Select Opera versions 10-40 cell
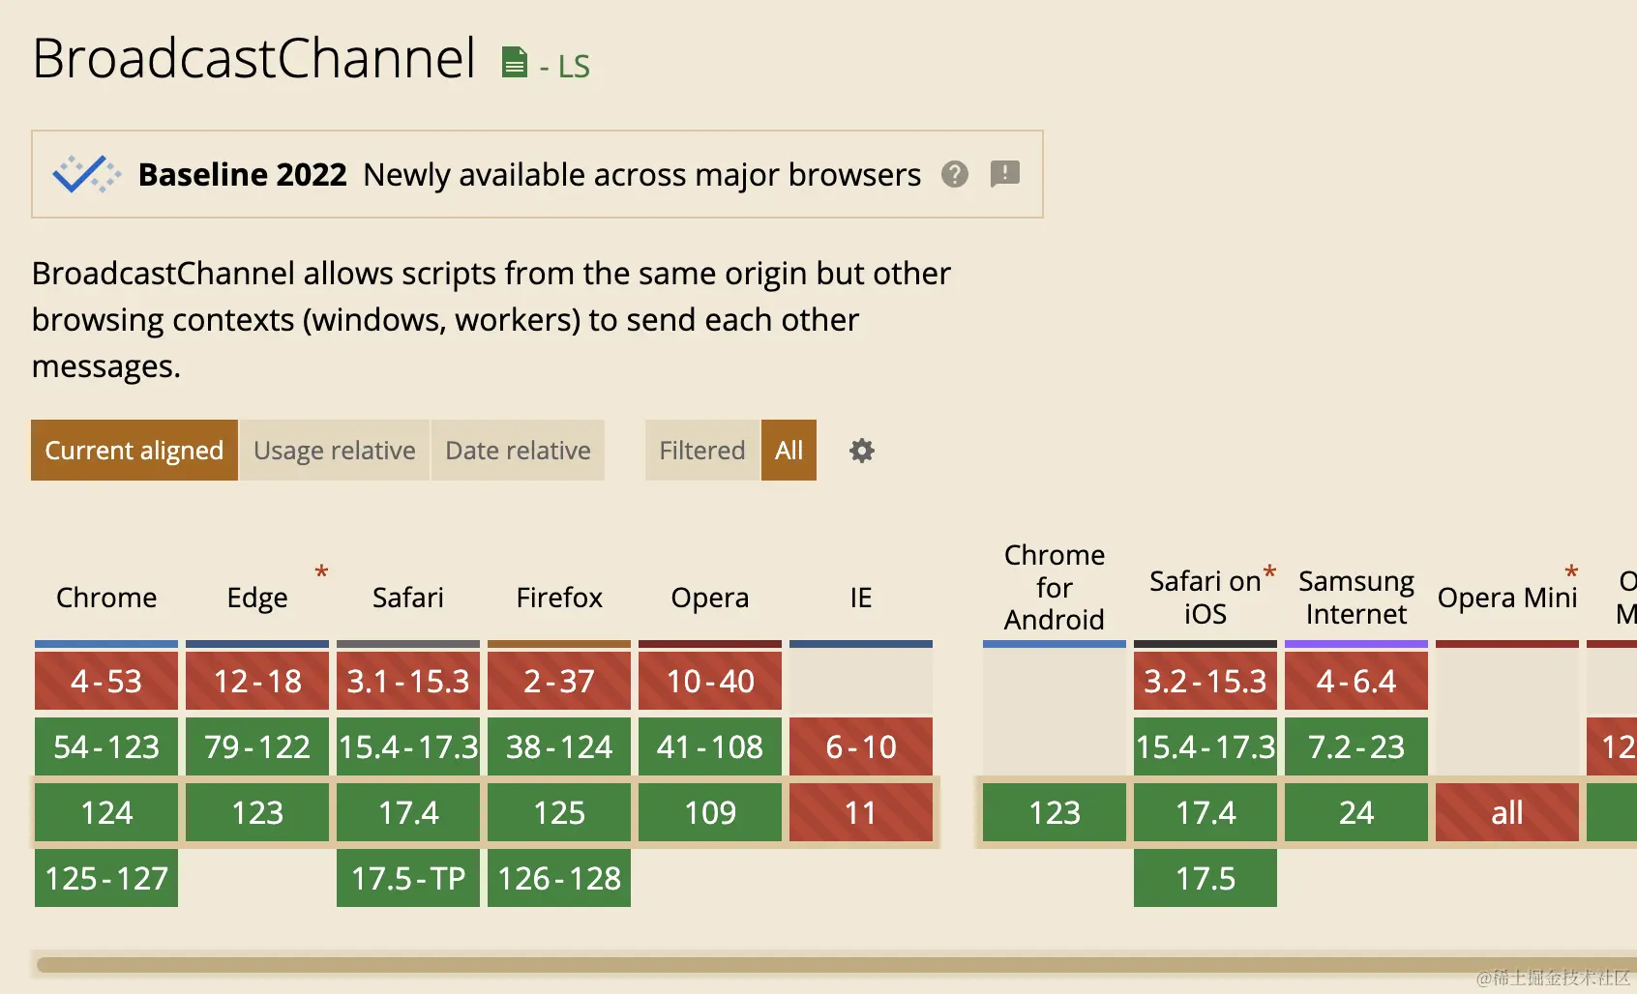1637x994 pixels. pos(710,681)
